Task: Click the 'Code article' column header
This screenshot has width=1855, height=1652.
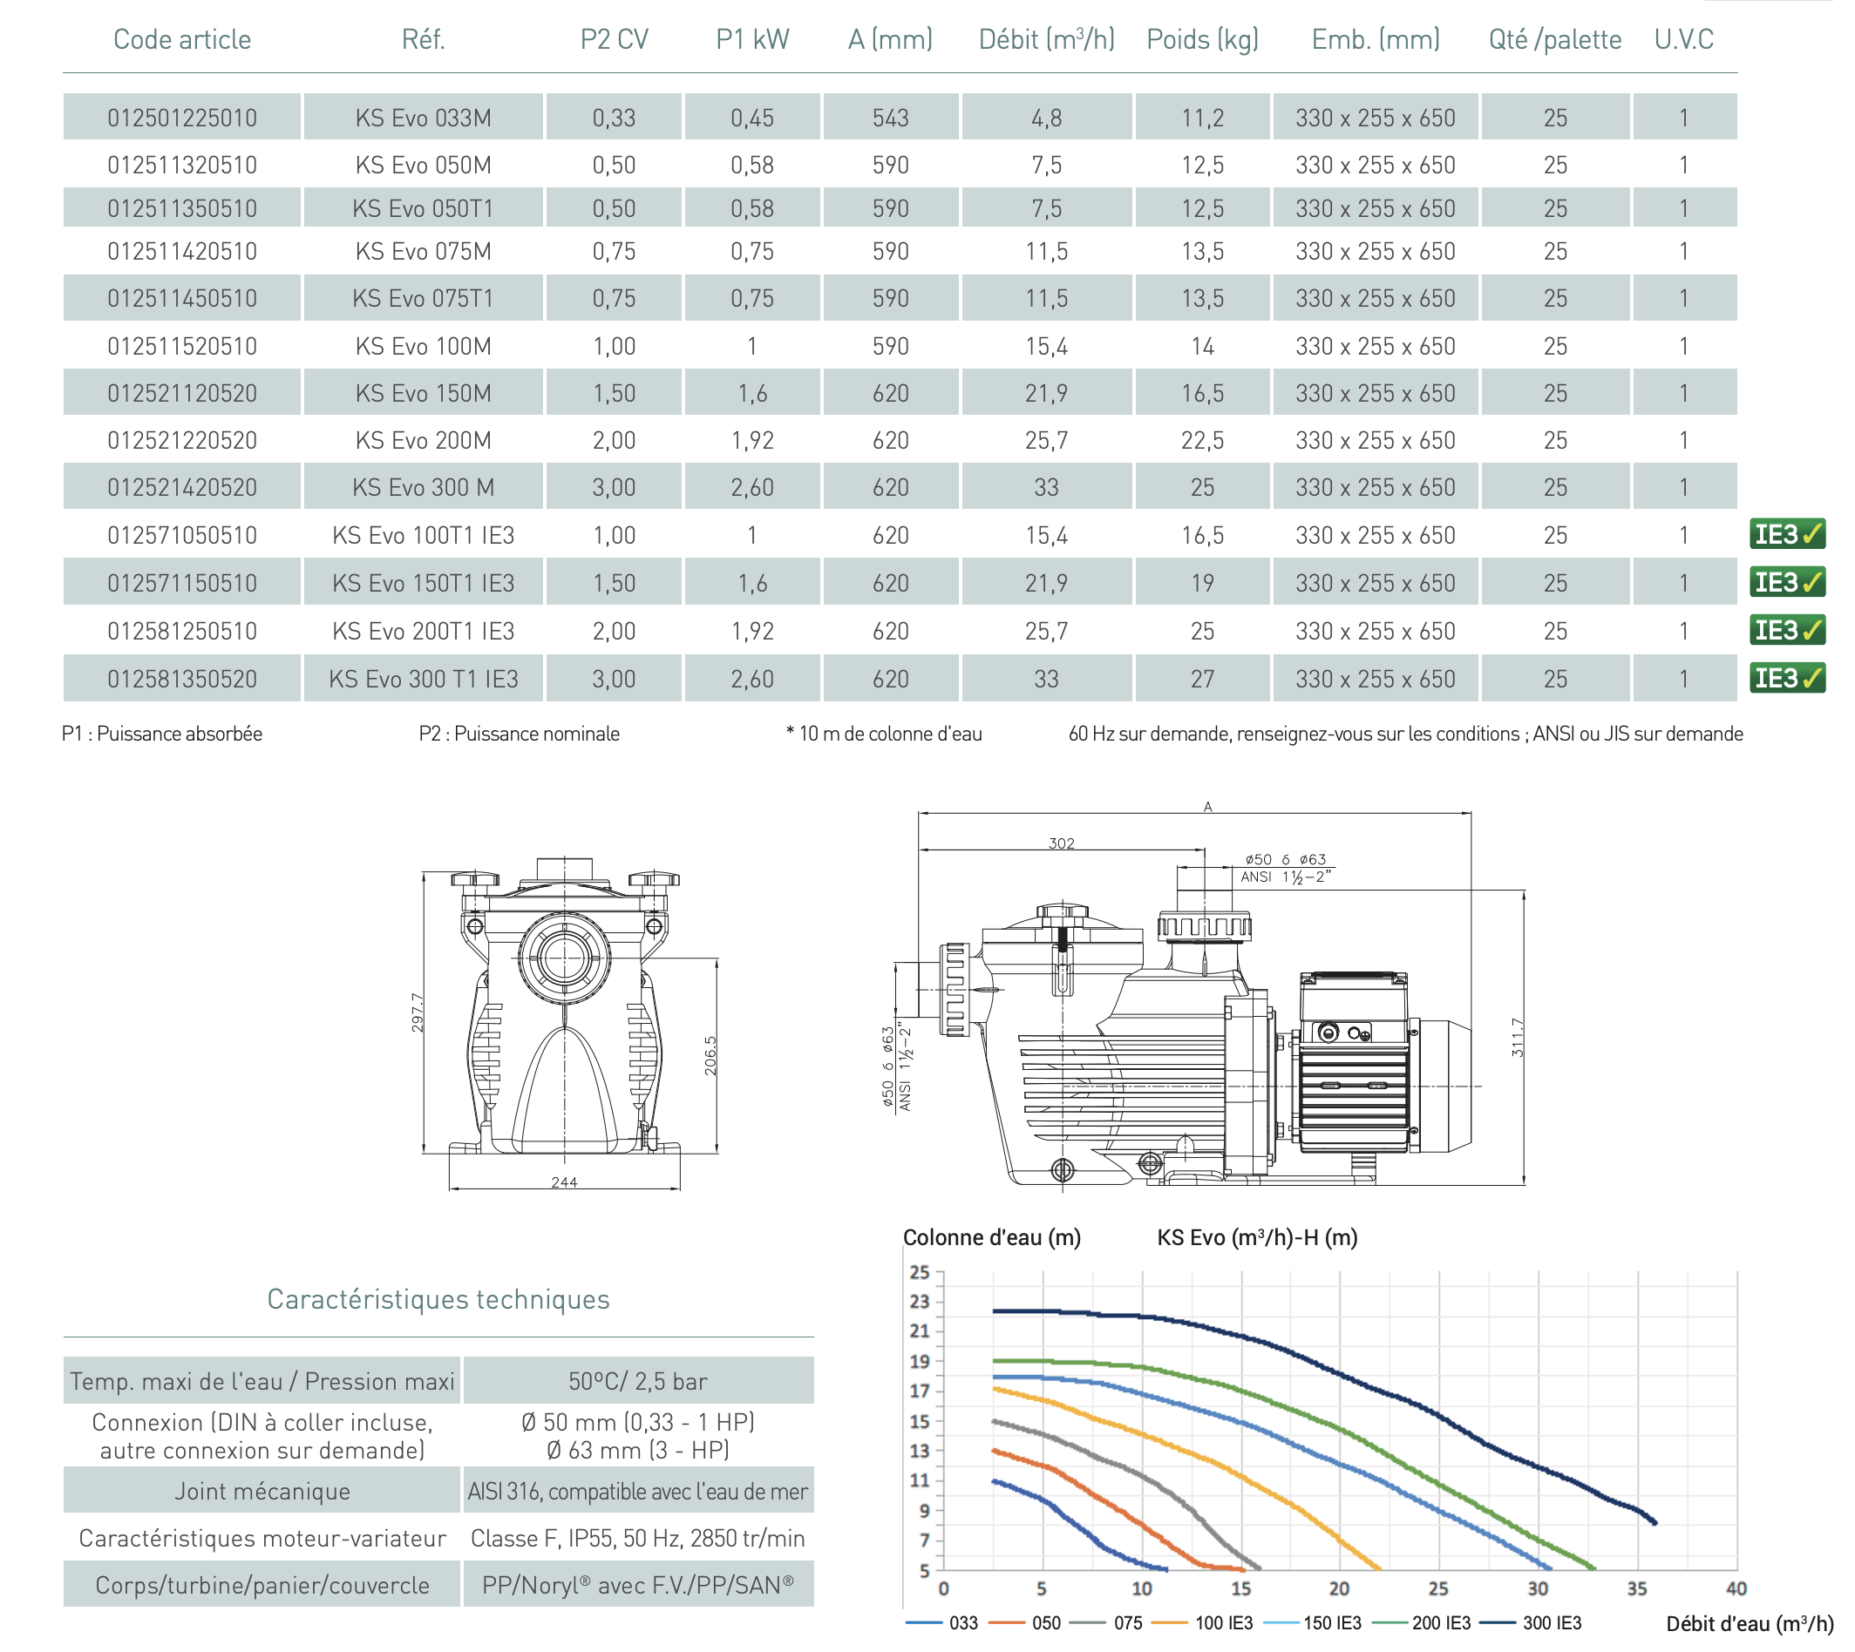Action: [181, 39]
